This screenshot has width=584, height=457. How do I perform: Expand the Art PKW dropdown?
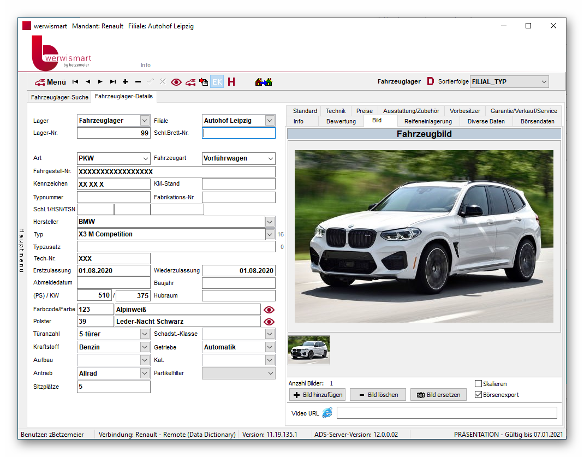[x=145, y=158]
